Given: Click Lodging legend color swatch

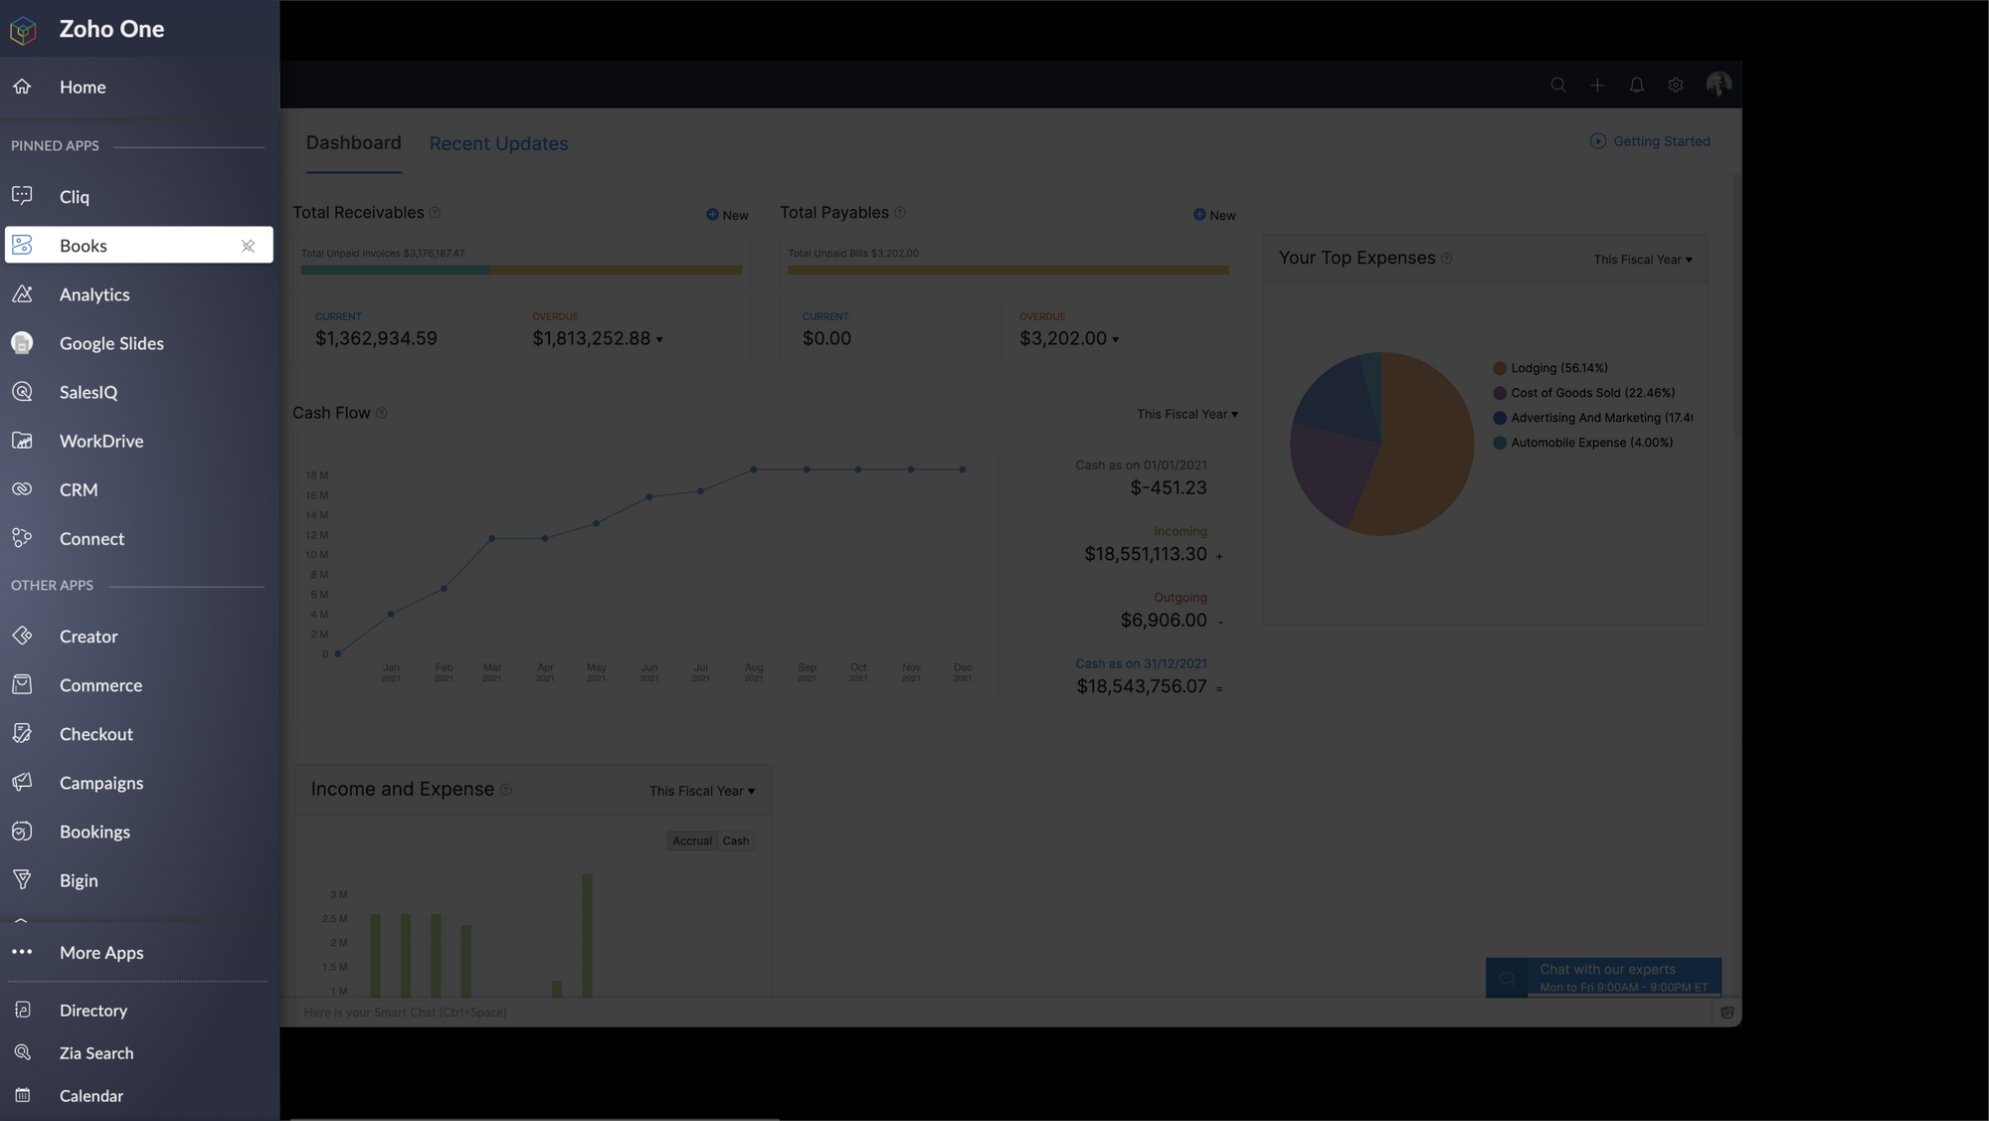Looking at the screenshot, I should (x=1500, y=369).
